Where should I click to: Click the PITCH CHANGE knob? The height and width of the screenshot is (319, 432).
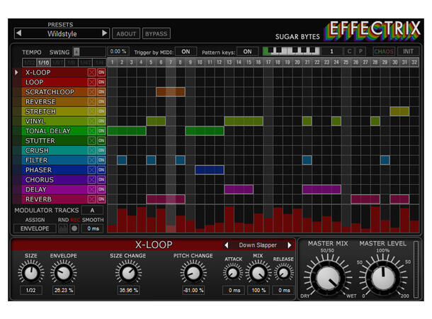click(x=193, y=273)
